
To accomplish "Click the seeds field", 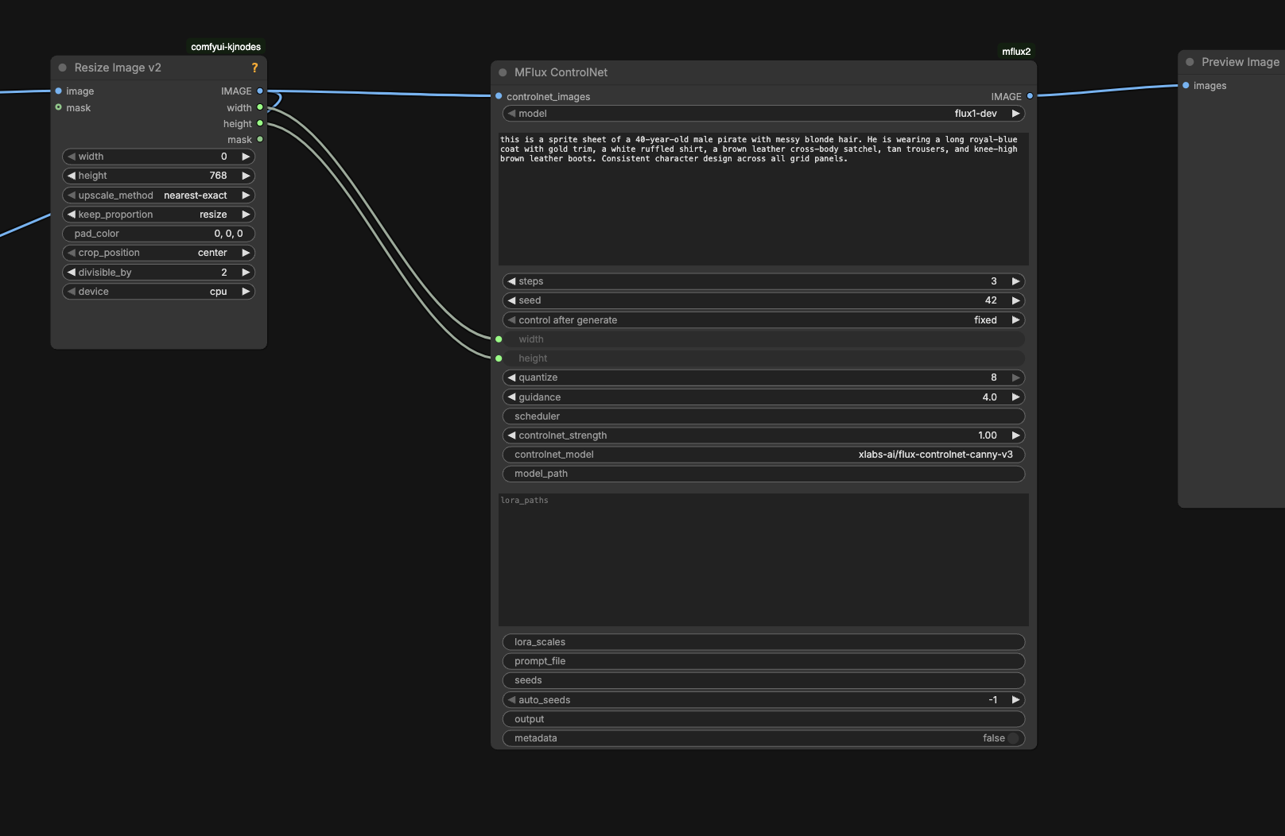I will click(763, 680).
